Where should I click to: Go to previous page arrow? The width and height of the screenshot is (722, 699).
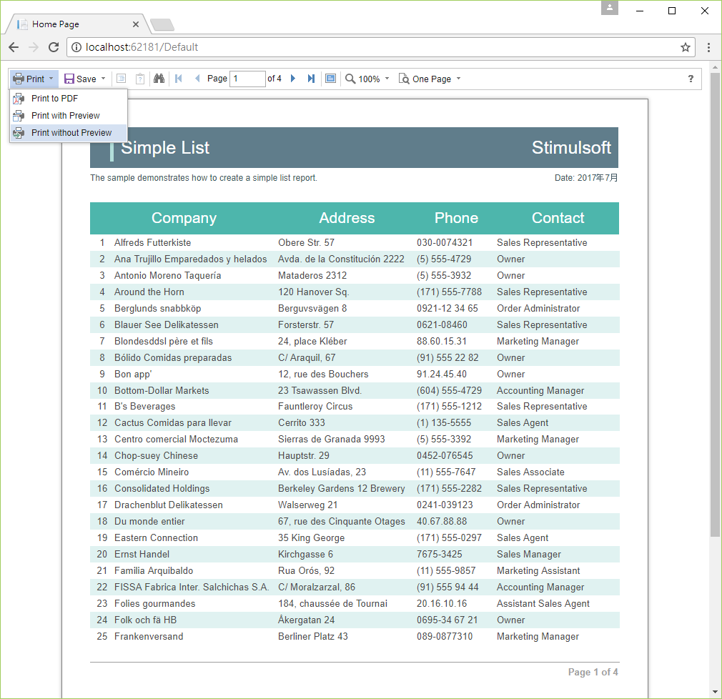point(197,79)
